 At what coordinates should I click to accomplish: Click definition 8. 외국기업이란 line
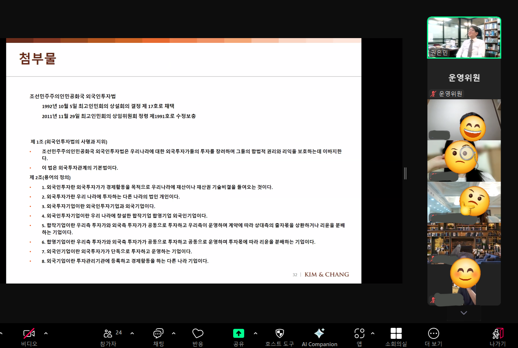point(125,261)
